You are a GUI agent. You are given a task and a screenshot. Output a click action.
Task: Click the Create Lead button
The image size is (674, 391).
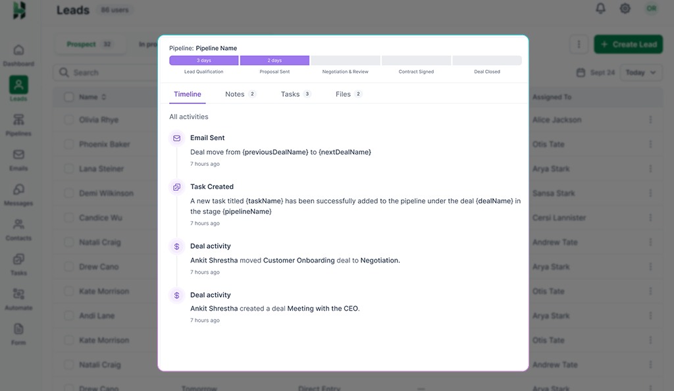628,43
